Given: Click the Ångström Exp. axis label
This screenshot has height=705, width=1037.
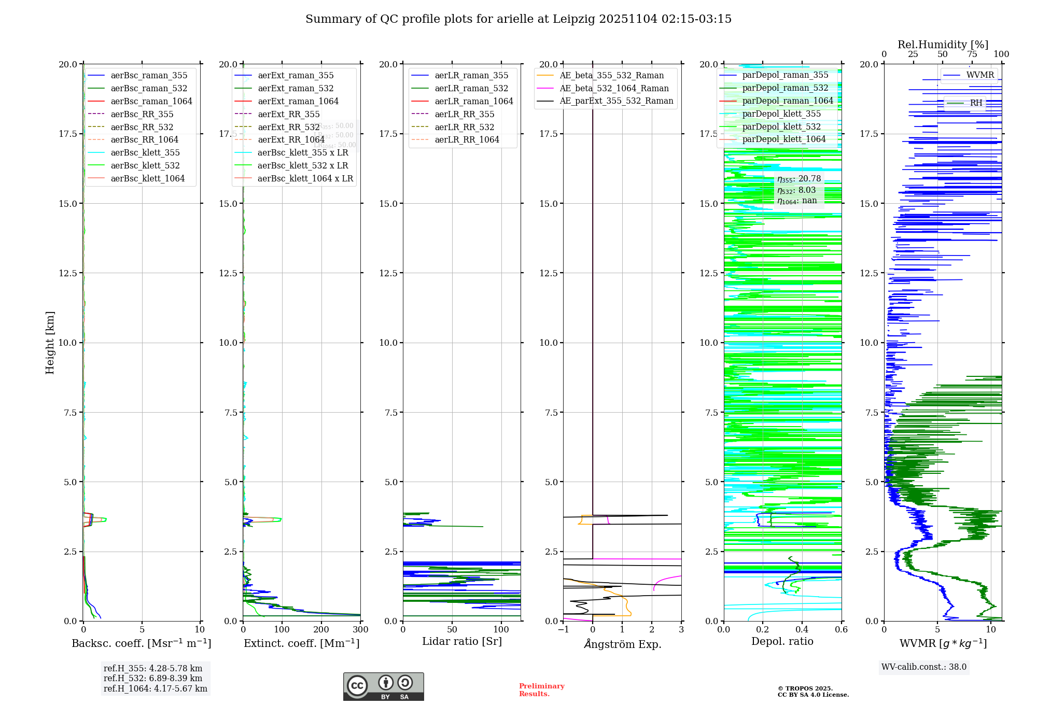Looking at the screenshot, I should coord(622,644).
